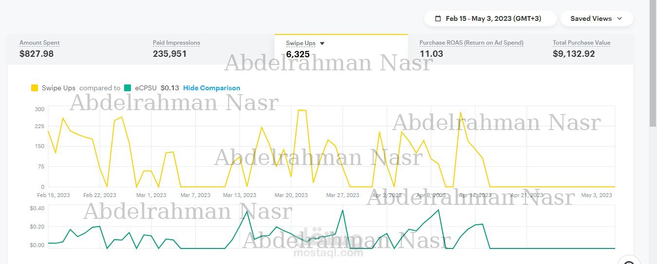Open the Feb 15 – May 3, 2023 date picker

click(x=490, y=18)
